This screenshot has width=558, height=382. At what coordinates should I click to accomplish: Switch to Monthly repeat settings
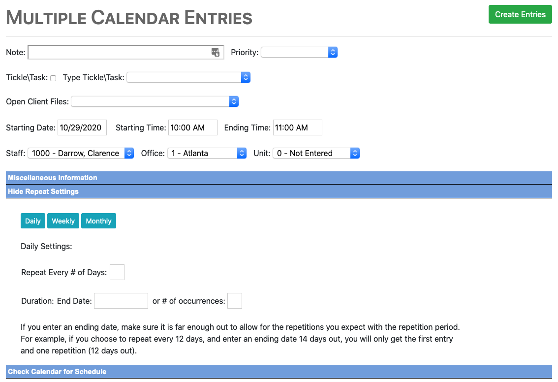[98, 221]
